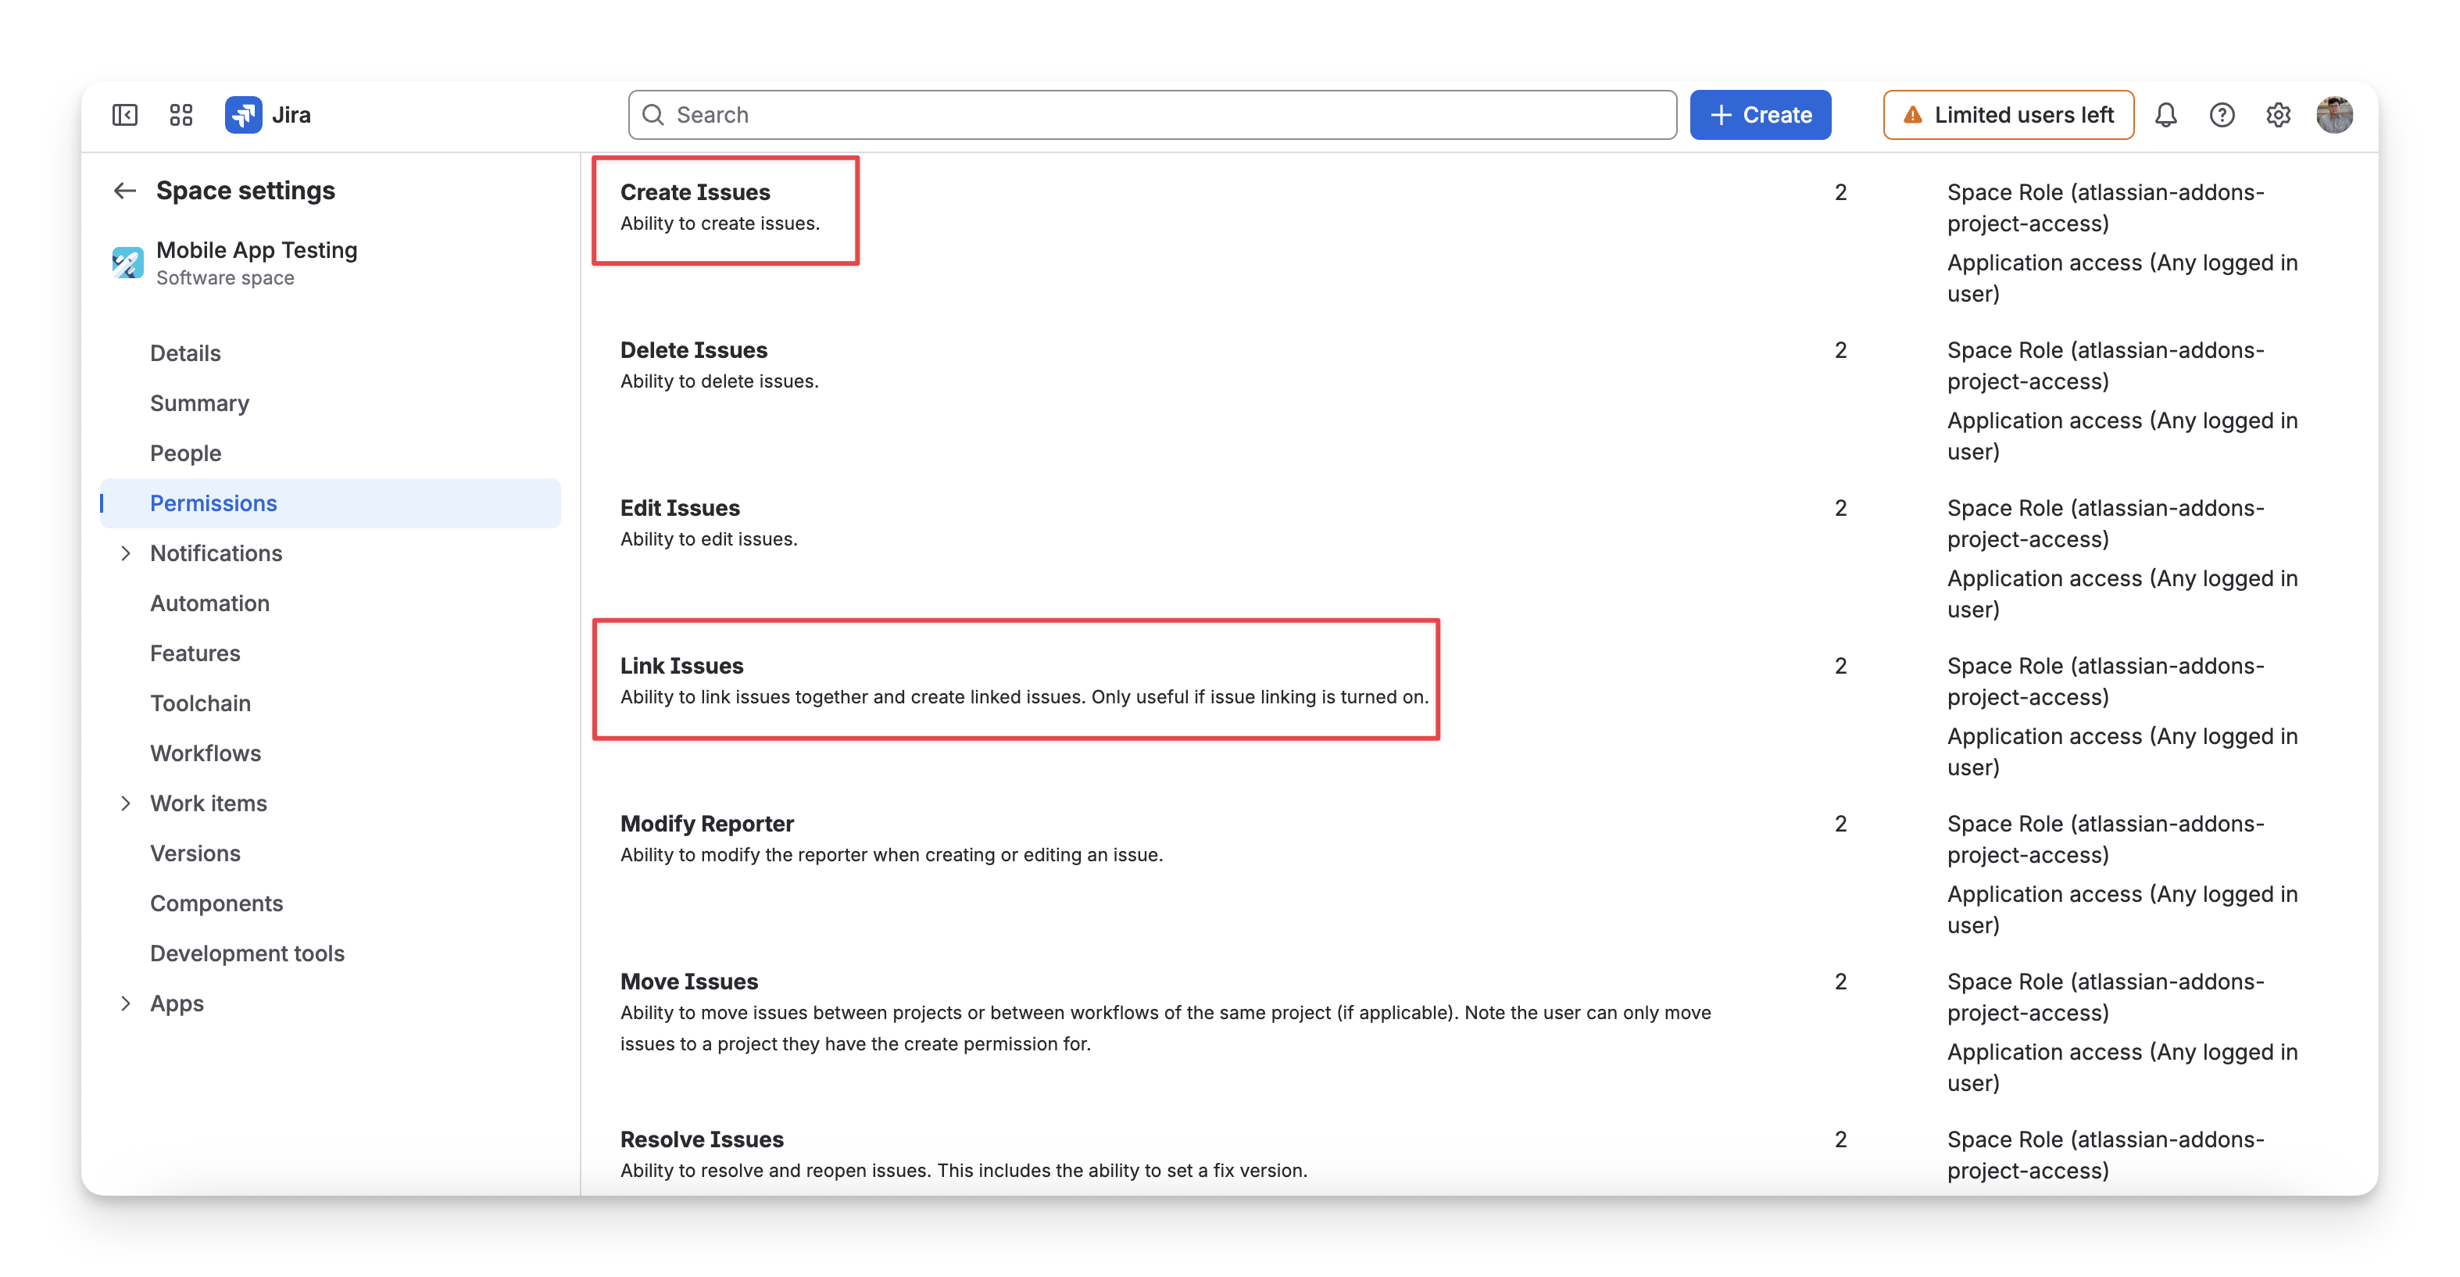Click the Limited users left button

pos(2008,115)
